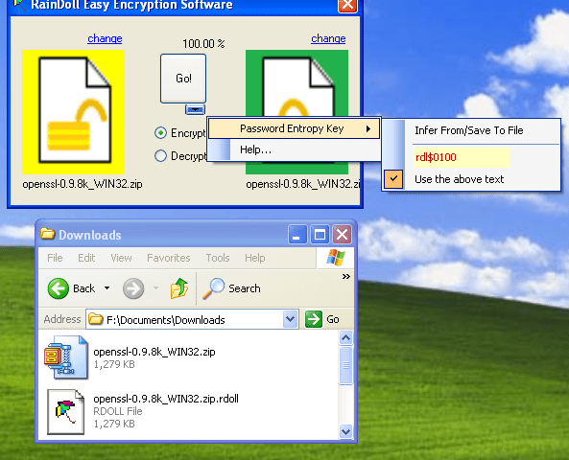This screenshot has width=569, height=460.
Task: Open the Edit menu in Downloads
Action: 86,258
